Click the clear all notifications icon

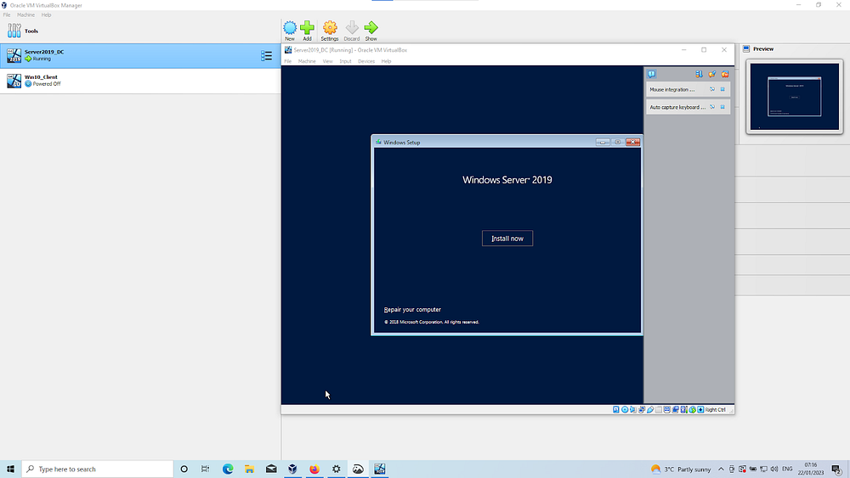pos(725,74)
